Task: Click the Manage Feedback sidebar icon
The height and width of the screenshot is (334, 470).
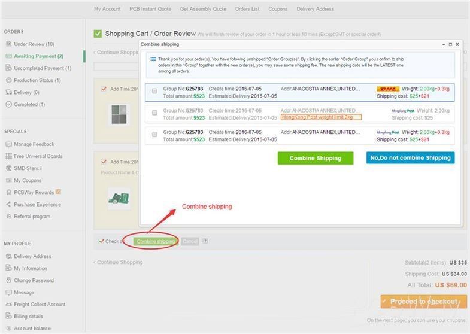Action: (8, 144)
